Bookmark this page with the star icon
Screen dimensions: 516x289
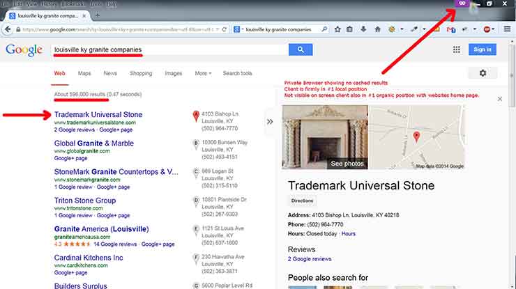(337, 29)
